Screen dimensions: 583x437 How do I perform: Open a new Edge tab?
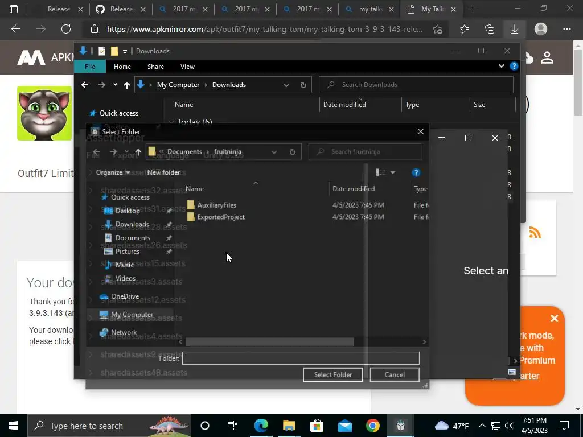(x=473, y=9)
